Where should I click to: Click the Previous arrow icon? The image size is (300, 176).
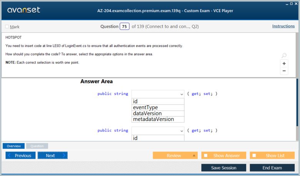point(10,156)
